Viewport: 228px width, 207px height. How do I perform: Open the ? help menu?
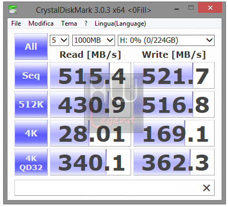[x=86, y=24]
